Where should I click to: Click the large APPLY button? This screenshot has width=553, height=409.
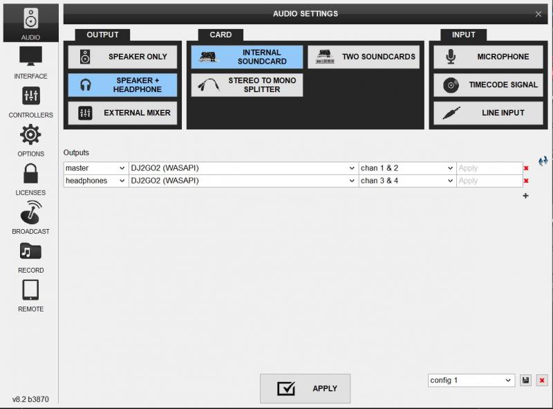pyautogui.click(x=305, y=388)
